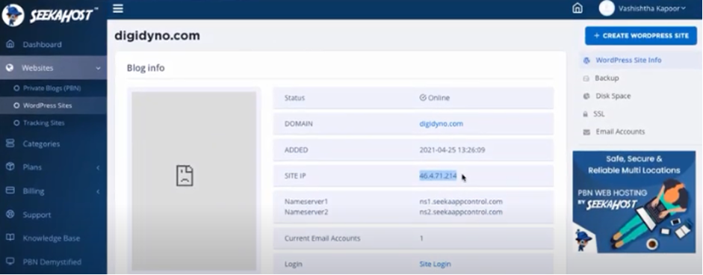The height and width of the screenshot is (275, 703).
Task: Open the home icon in top bar
Action: [577, 8]
